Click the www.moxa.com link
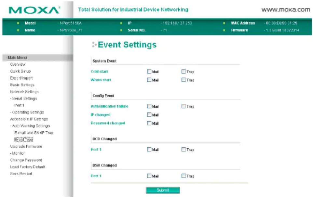Viewport: 313px width, 197px height. point(286,9)
